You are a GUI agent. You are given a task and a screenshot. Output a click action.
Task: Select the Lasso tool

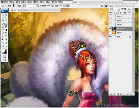(3, 18)
